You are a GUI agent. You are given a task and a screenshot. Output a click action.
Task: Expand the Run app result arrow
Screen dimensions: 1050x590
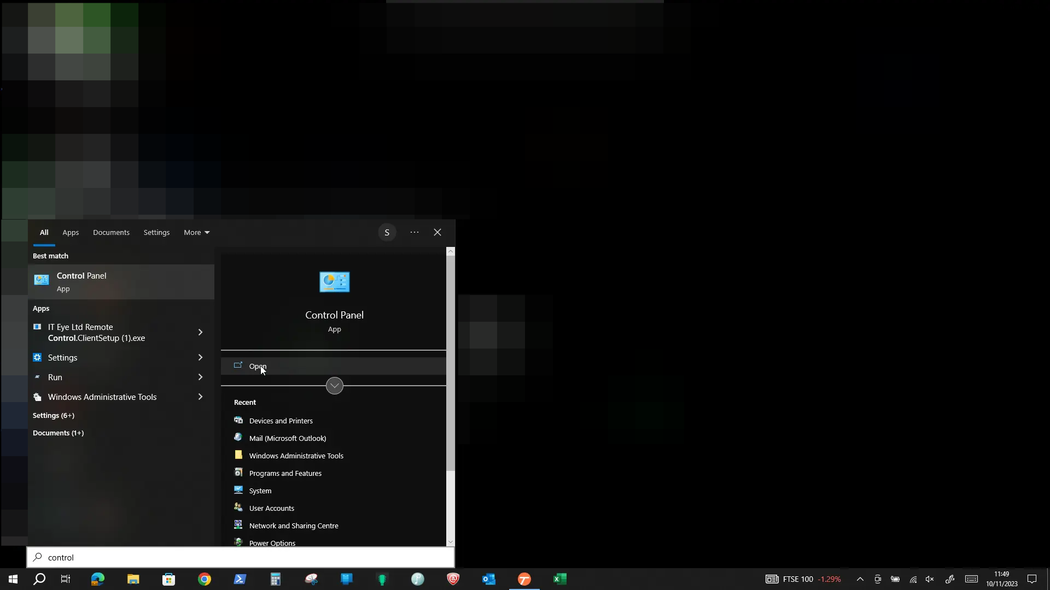pyautogui.click(x=200, y=377)
